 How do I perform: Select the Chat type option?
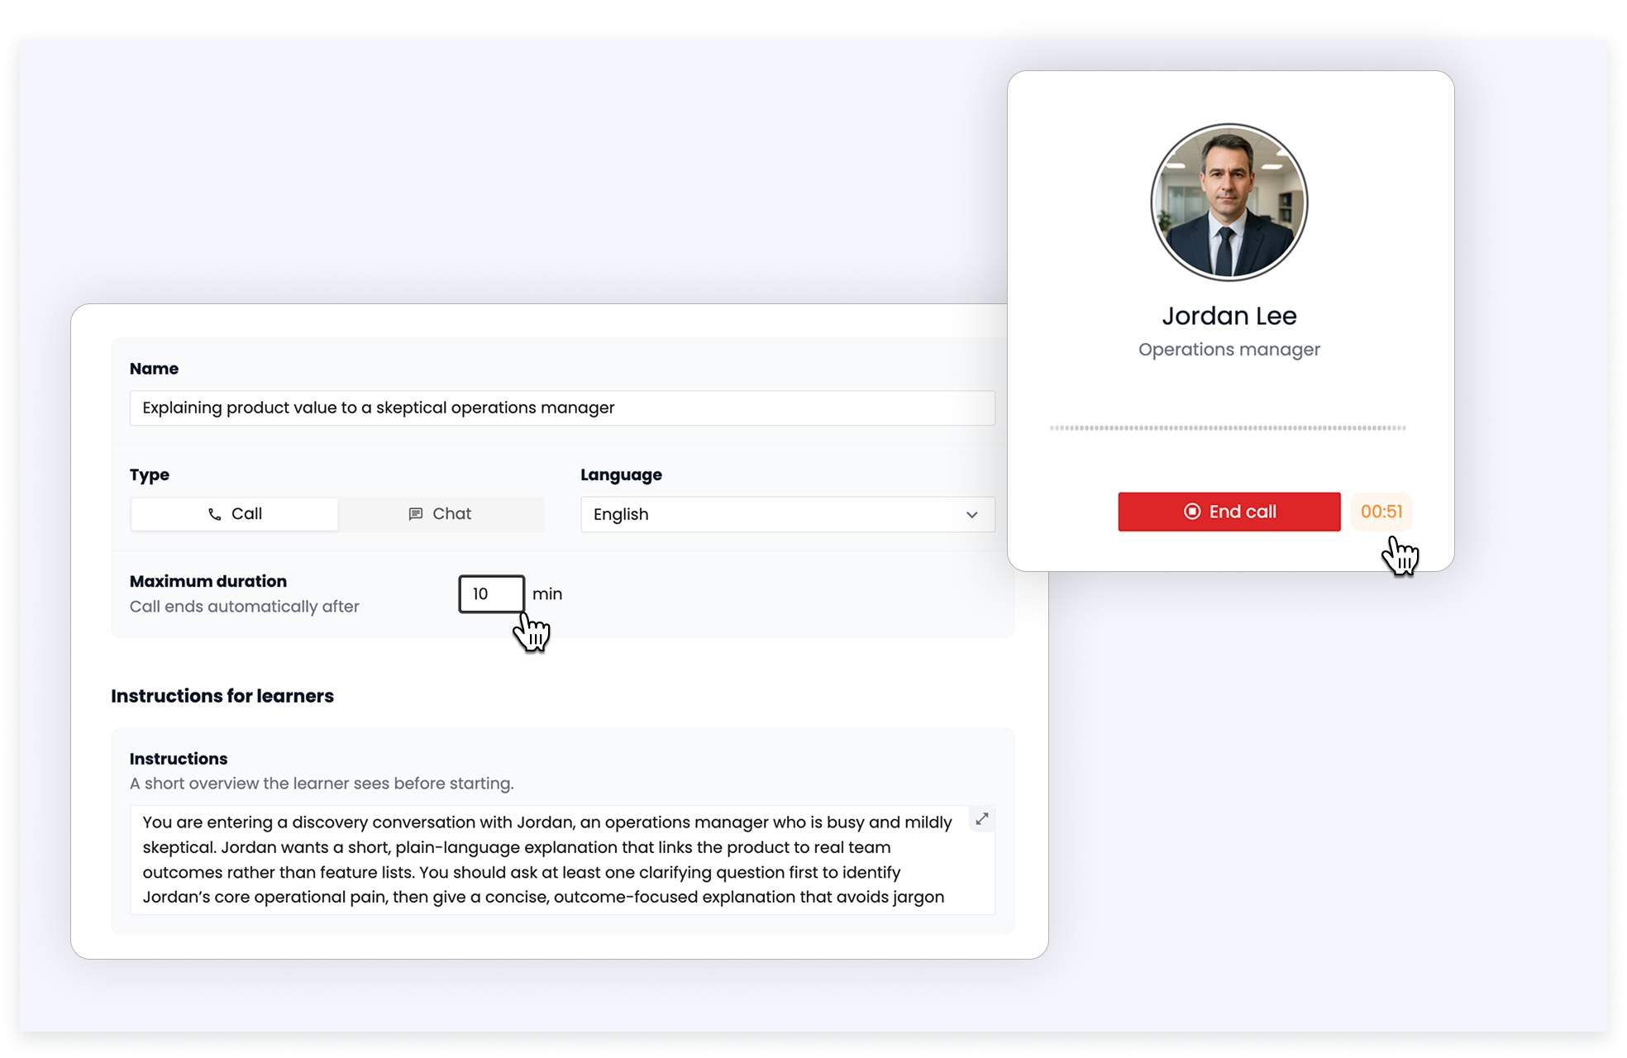[x=441, y=514]
